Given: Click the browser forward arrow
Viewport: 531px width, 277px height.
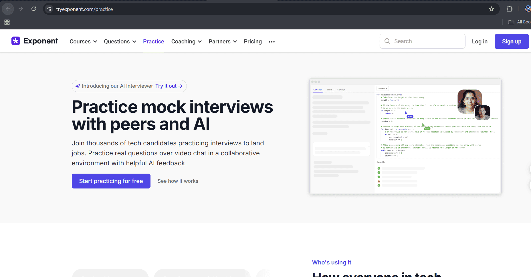Looking at the screenshot, I should (21, 9).
